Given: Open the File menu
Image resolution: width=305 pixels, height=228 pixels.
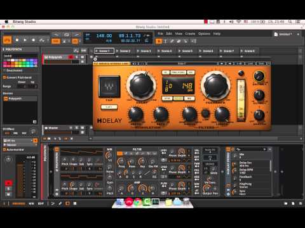Looking at the screenshot, I should click(x=161, y=34).
